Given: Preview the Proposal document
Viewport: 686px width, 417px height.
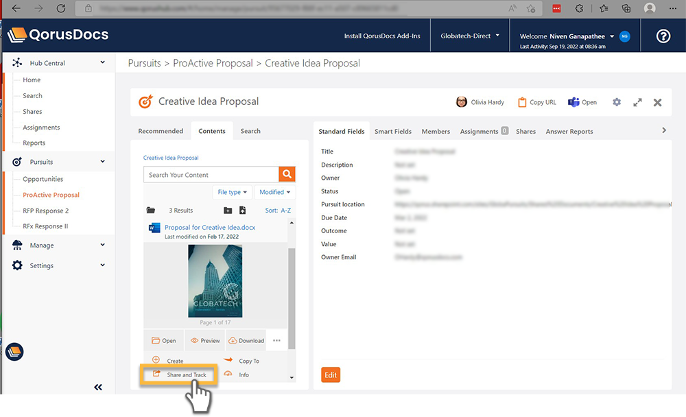Looking at the screenshot, I should pyautogui.click(x=204, y=340).
